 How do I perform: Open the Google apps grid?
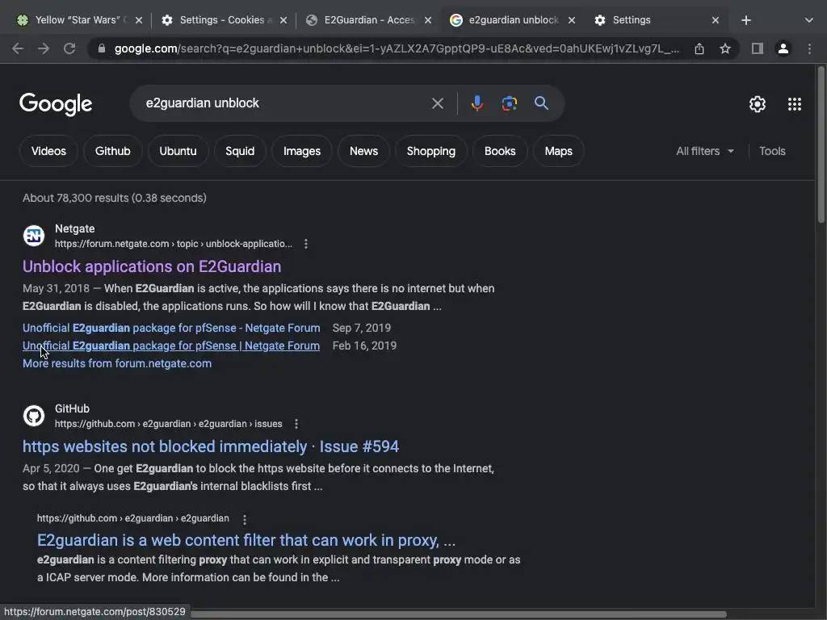pyautogui.click(x=795, y=104)
